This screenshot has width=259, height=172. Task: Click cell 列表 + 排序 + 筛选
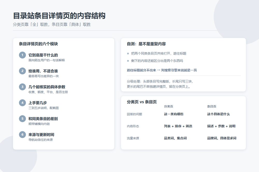point(178,126)
